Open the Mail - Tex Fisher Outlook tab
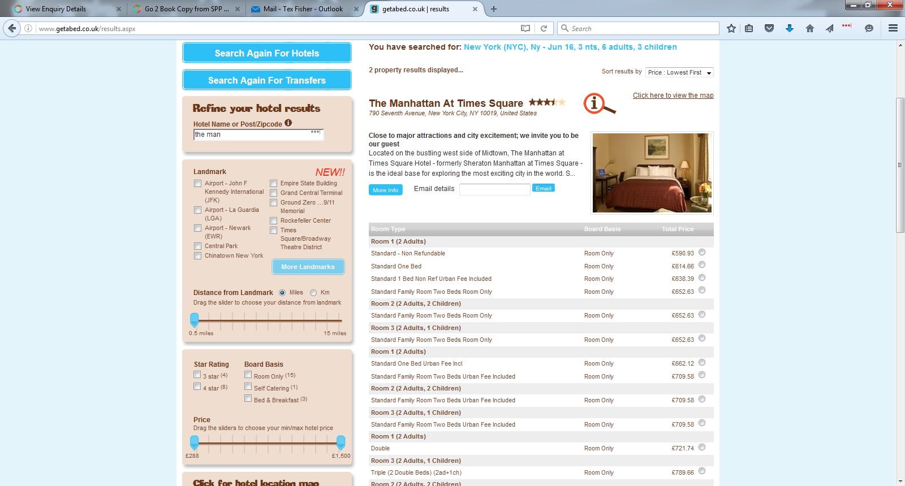Image resolution: width=905 pixels, height=486 pixels. 304,9
